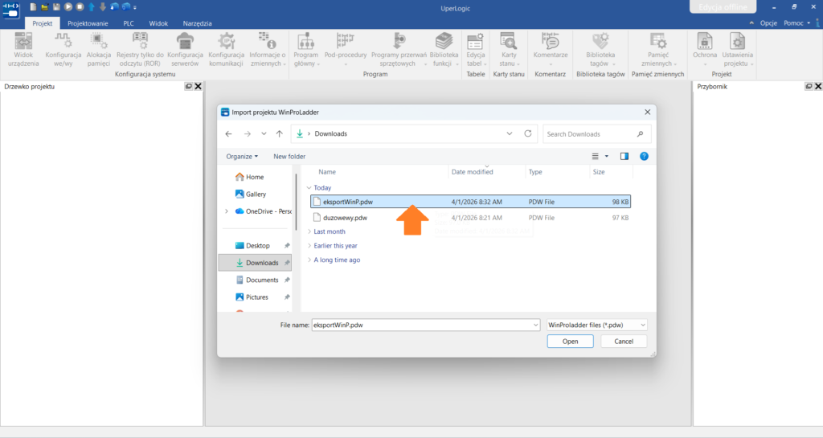Viewport: 823px width, 438px height.
Task: Click New folder in the dialog
Action: pyautogui.click(x=289, y=157)
